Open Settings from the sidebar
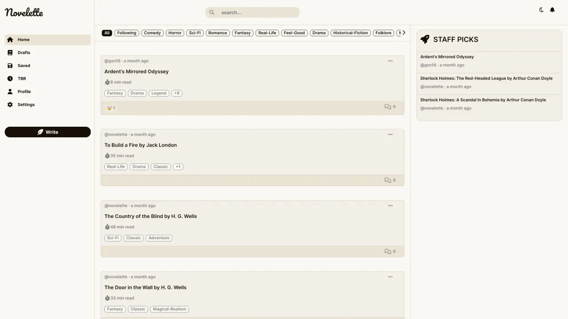The height and width of the screenshot is (319, 568). click(47, 105)
